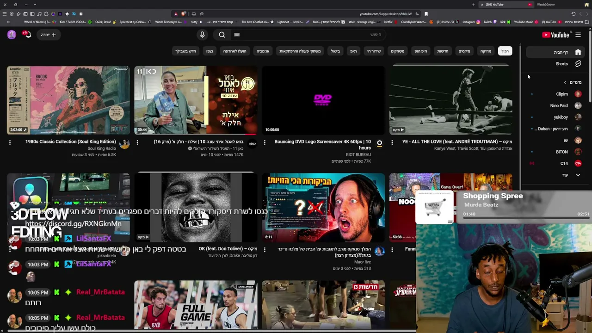592x333 pixels.
Task: Open Maor live channel avatar
Action: tap(379, 251)
